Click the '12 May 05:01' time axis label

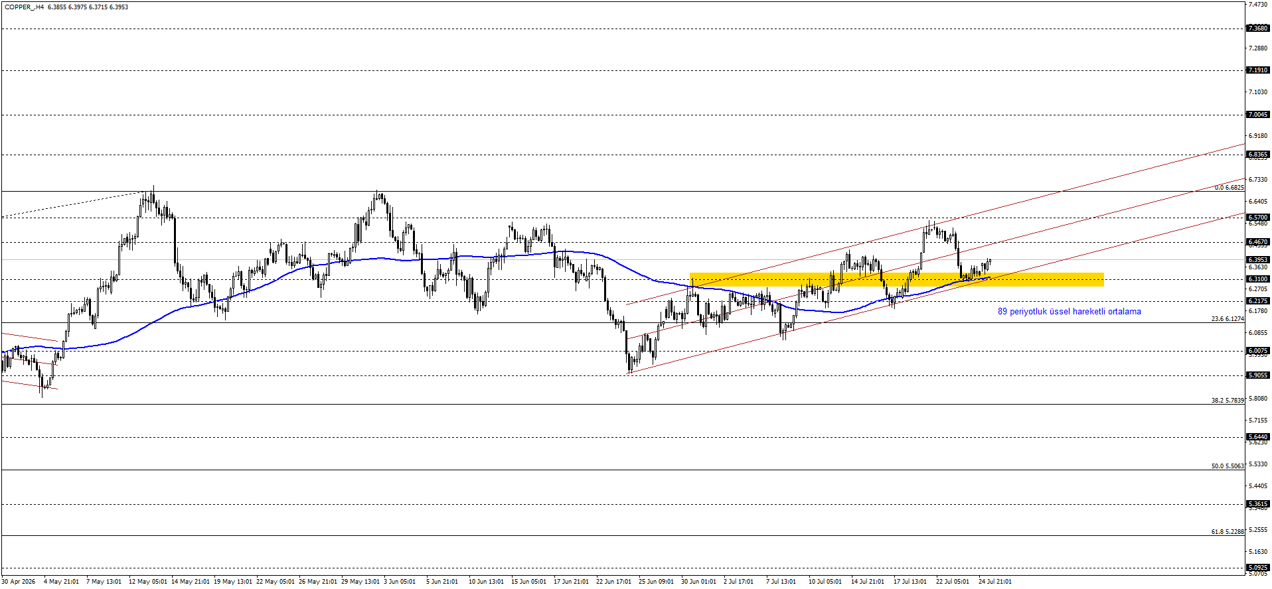148,582
